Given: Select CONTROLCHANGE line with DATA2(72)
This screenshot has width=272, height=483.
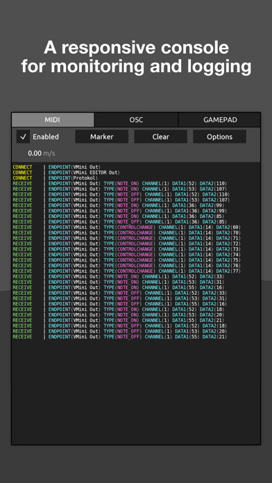Looking at the screenshot, I should (126, 244).
